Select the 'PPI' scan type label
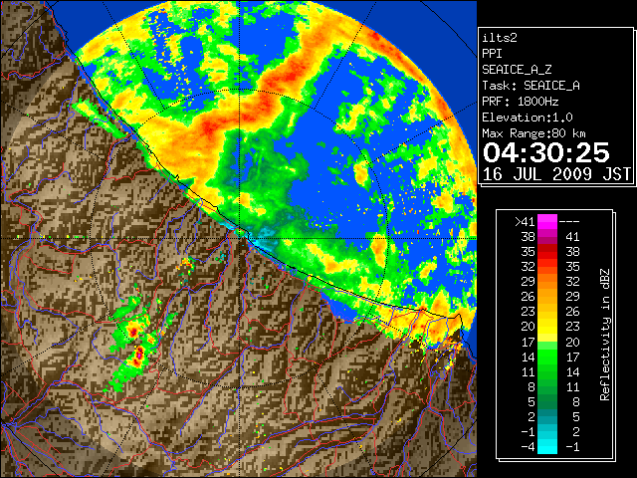 tap(492, 54)
